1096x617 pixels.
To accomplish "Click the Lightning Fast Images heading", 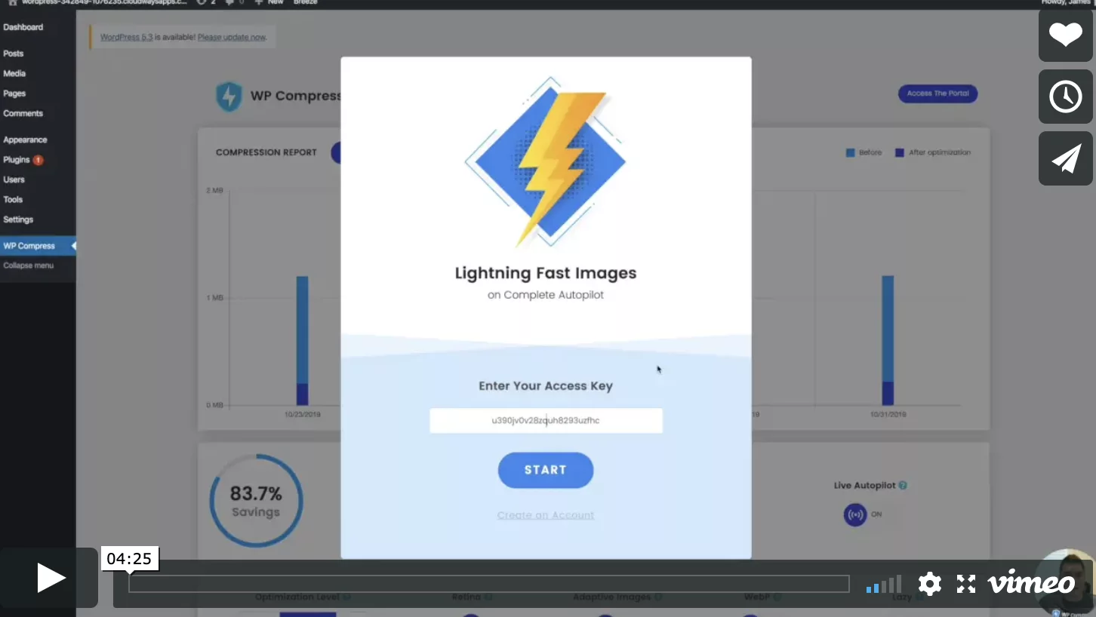I will 546,273.
